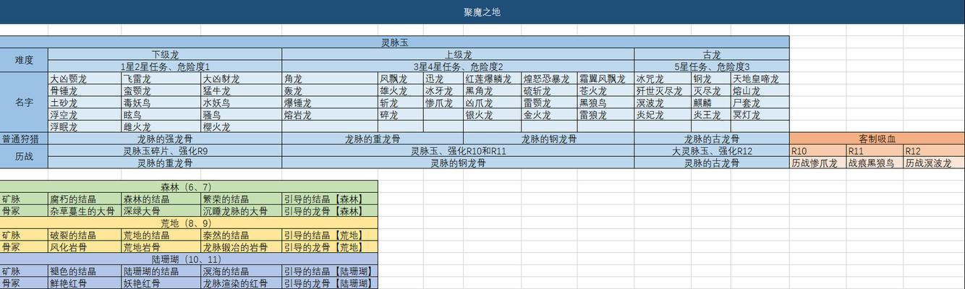Click the cell 惨爪龙
This screenshot has width=965, height=289.
(443, 103)
